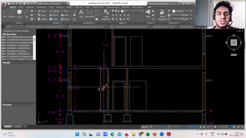
Task: Expand the Layers panel
Action: tap(123, 23)
